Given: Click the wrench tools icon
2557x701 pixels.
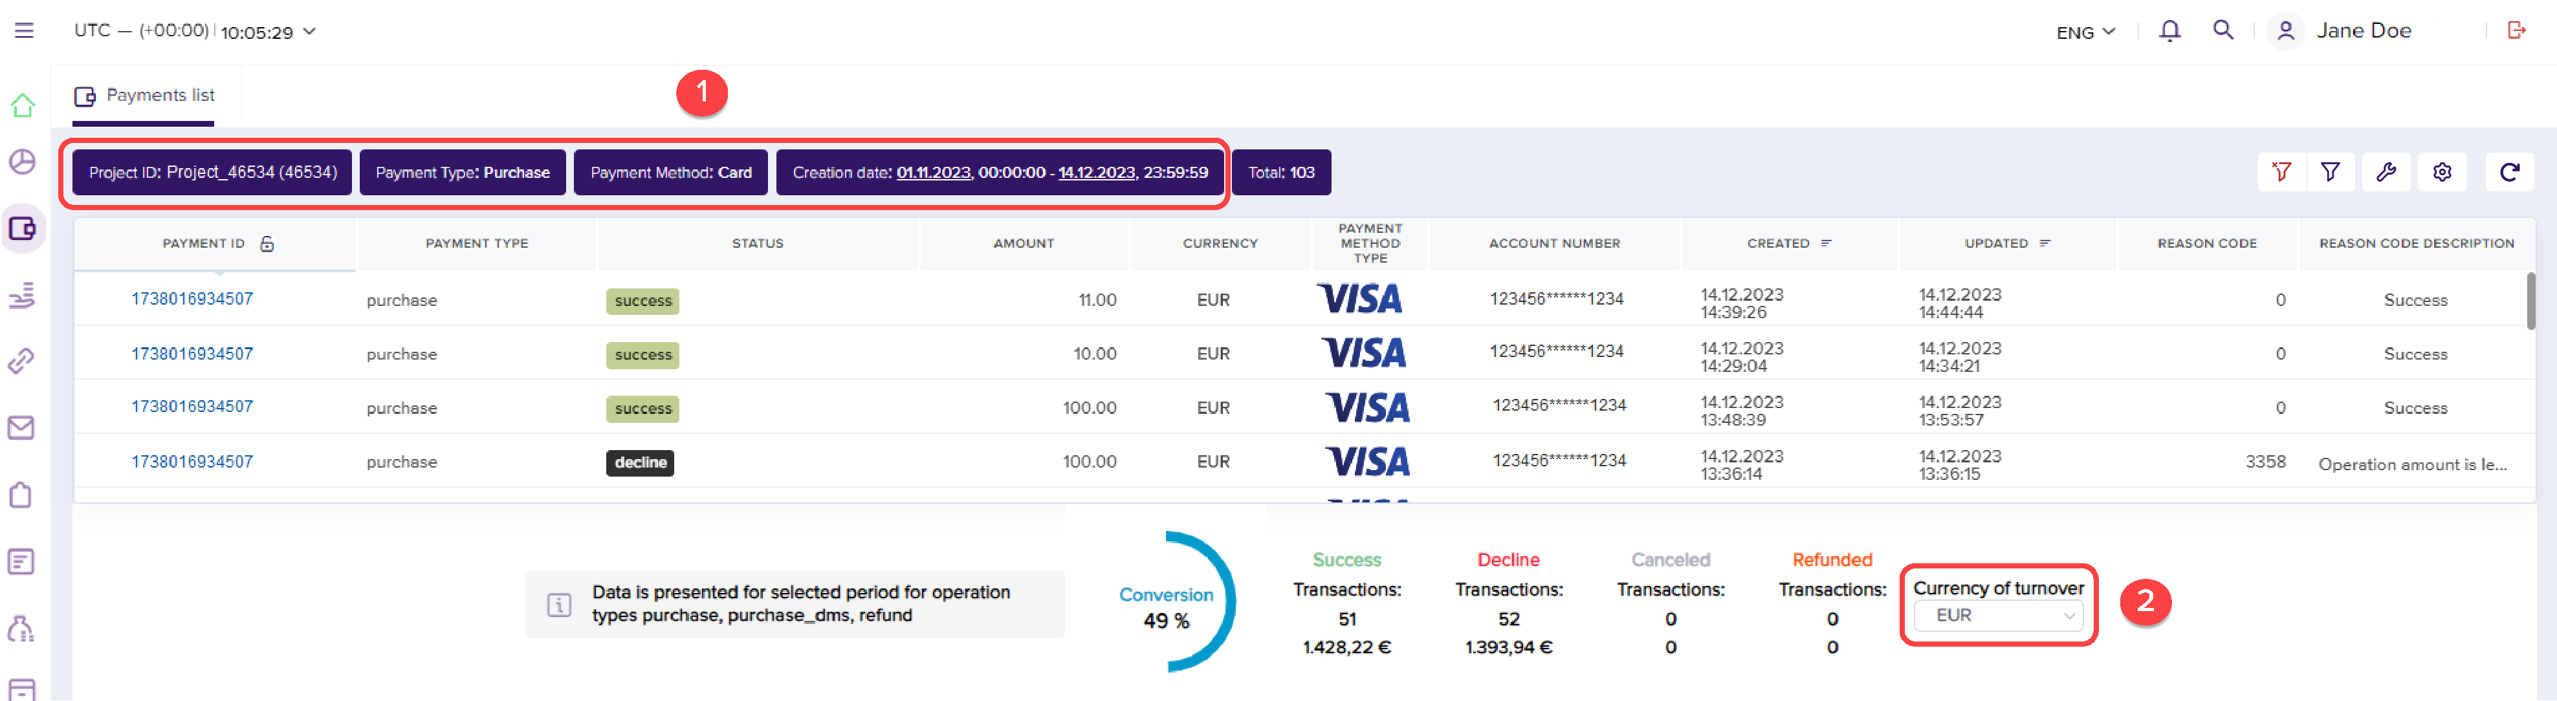Looking at the screenshot, I should (2386, 173).
